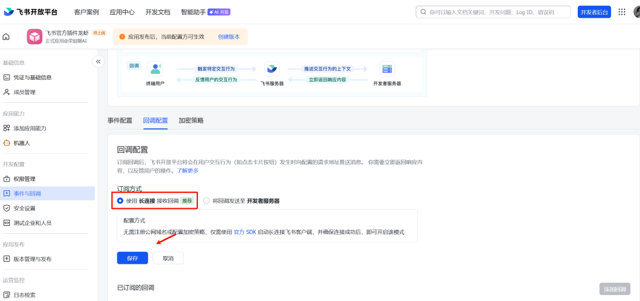Click the 已订阅的回调 heading

click(136, 287)
